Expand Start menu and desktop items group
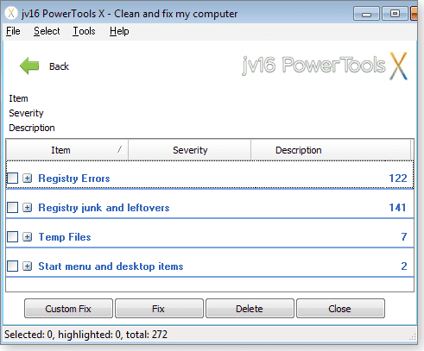 [28, 266]
